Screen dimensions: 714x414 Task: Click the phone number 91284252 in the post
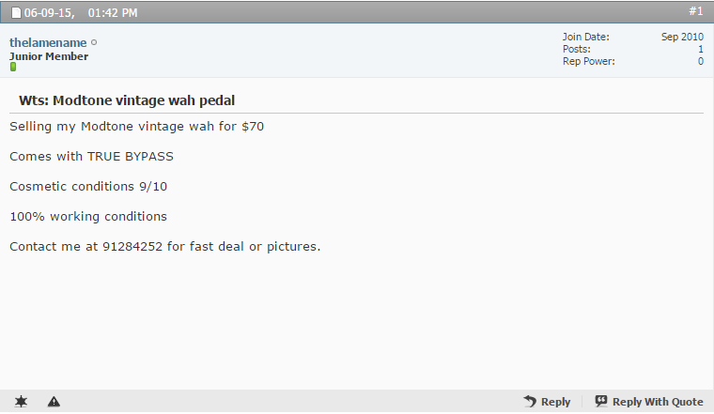click(132, 247)
